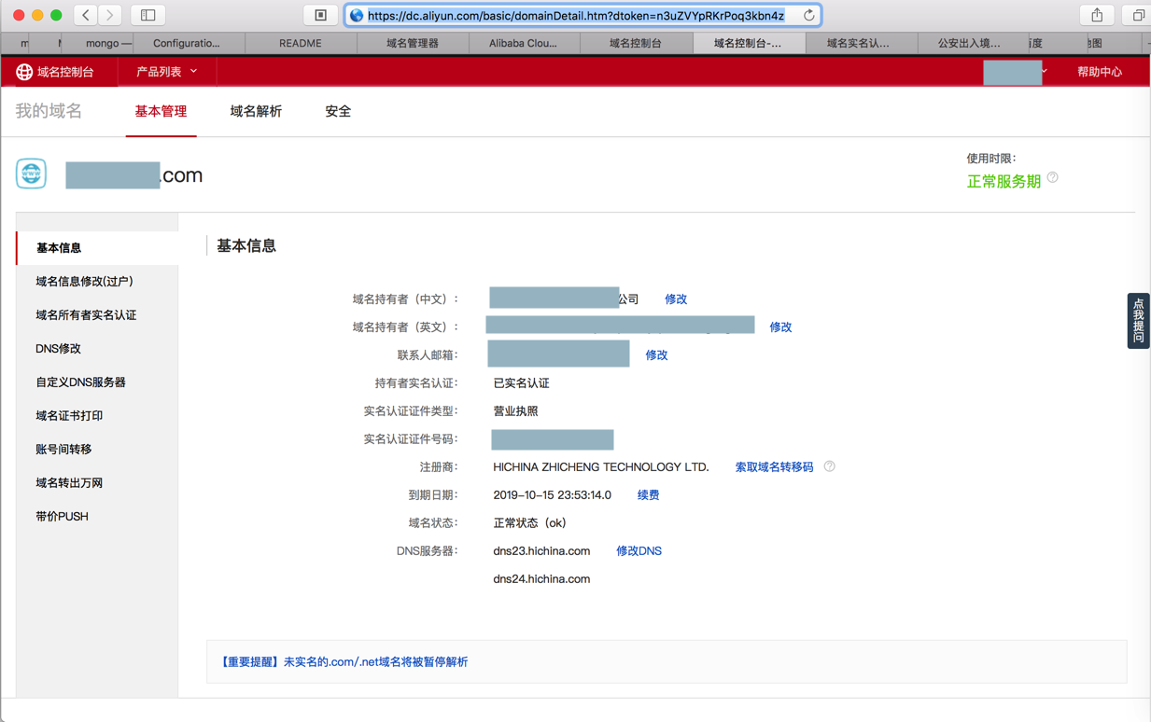Image resolution: width=1151 pixels, height=722 pixels.
Task: Click the 域名控制台 globe logo
Action: tap(24, 72)
